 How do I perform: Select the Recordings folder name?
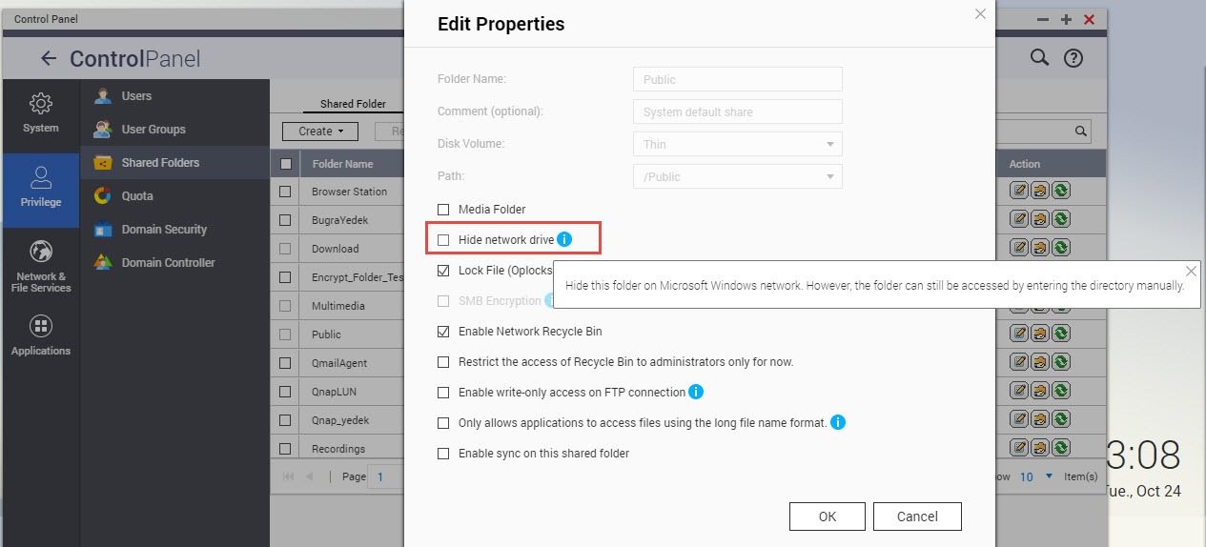pyautogui.click(x=338, y=449)
